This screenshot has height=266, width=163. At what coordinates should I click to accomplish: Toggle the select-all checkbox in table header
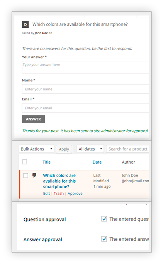[25, 162]
